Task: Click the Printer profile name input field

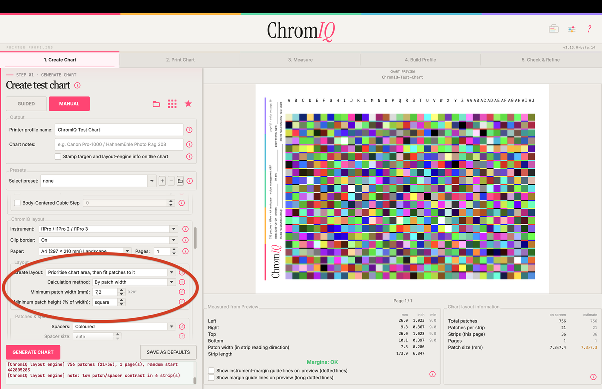Action: pyautogui.click(x=118, y=130)
